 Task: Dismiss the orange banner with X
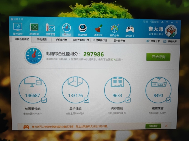click(x=166, y=126)
